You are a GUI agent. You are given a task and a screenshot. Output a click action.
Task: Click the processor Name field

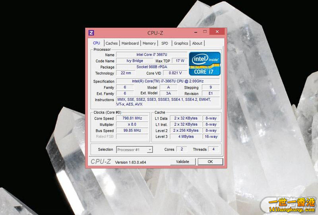(x=151, y=55)
